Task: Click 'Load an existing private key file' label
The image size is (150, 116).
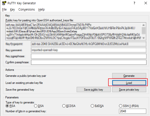Action: (x=24, y=83)
